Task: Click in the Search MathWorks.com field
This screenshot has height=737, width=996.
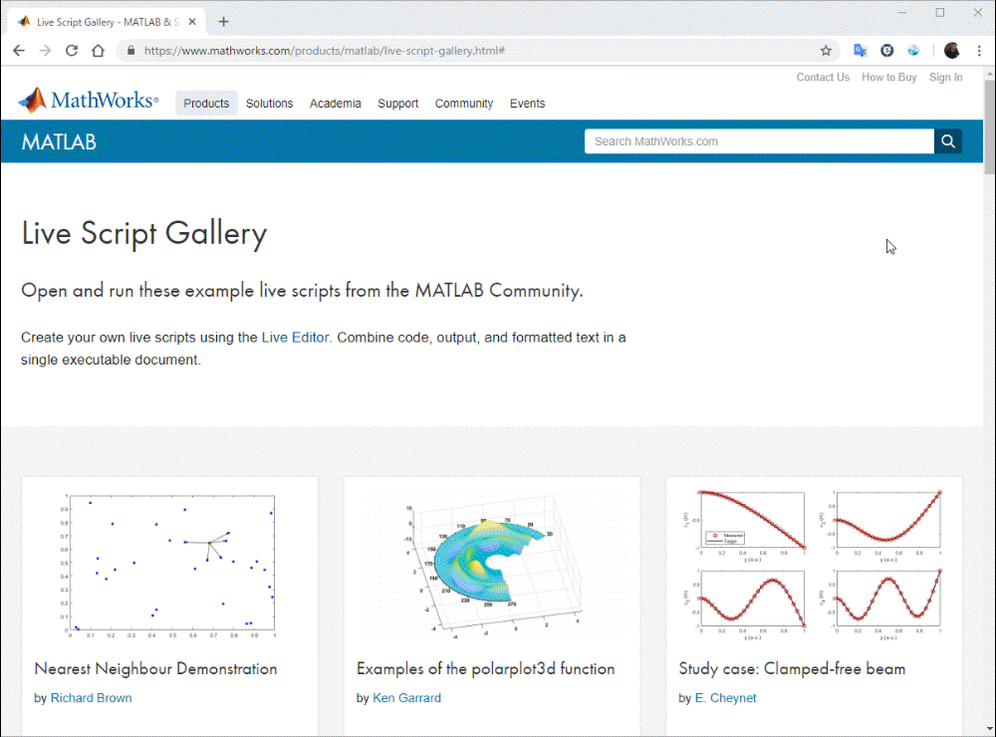Action: coord(757,141)
